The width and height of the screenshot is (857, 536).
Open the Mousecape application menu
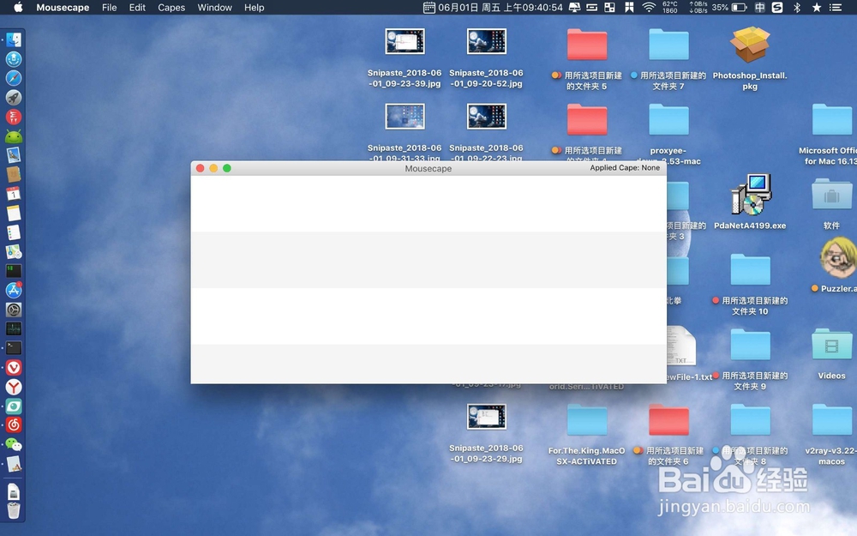click(x=63, y=8)
